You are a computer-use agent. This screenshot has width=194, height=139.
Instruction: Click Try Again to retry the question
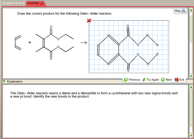pyautogui.click(x=151, y=80)
